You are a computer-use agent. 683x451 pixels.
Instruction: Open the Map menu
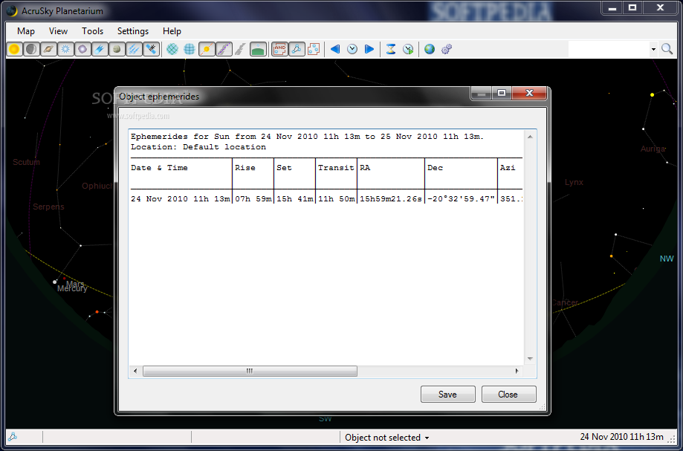click(x=26, y=31)
